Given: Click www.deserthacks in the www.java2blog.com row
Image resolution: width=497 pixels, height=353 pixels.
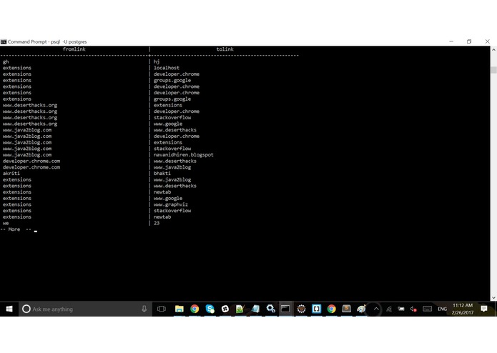Looking at the screenshot, I should coord(175,130).
